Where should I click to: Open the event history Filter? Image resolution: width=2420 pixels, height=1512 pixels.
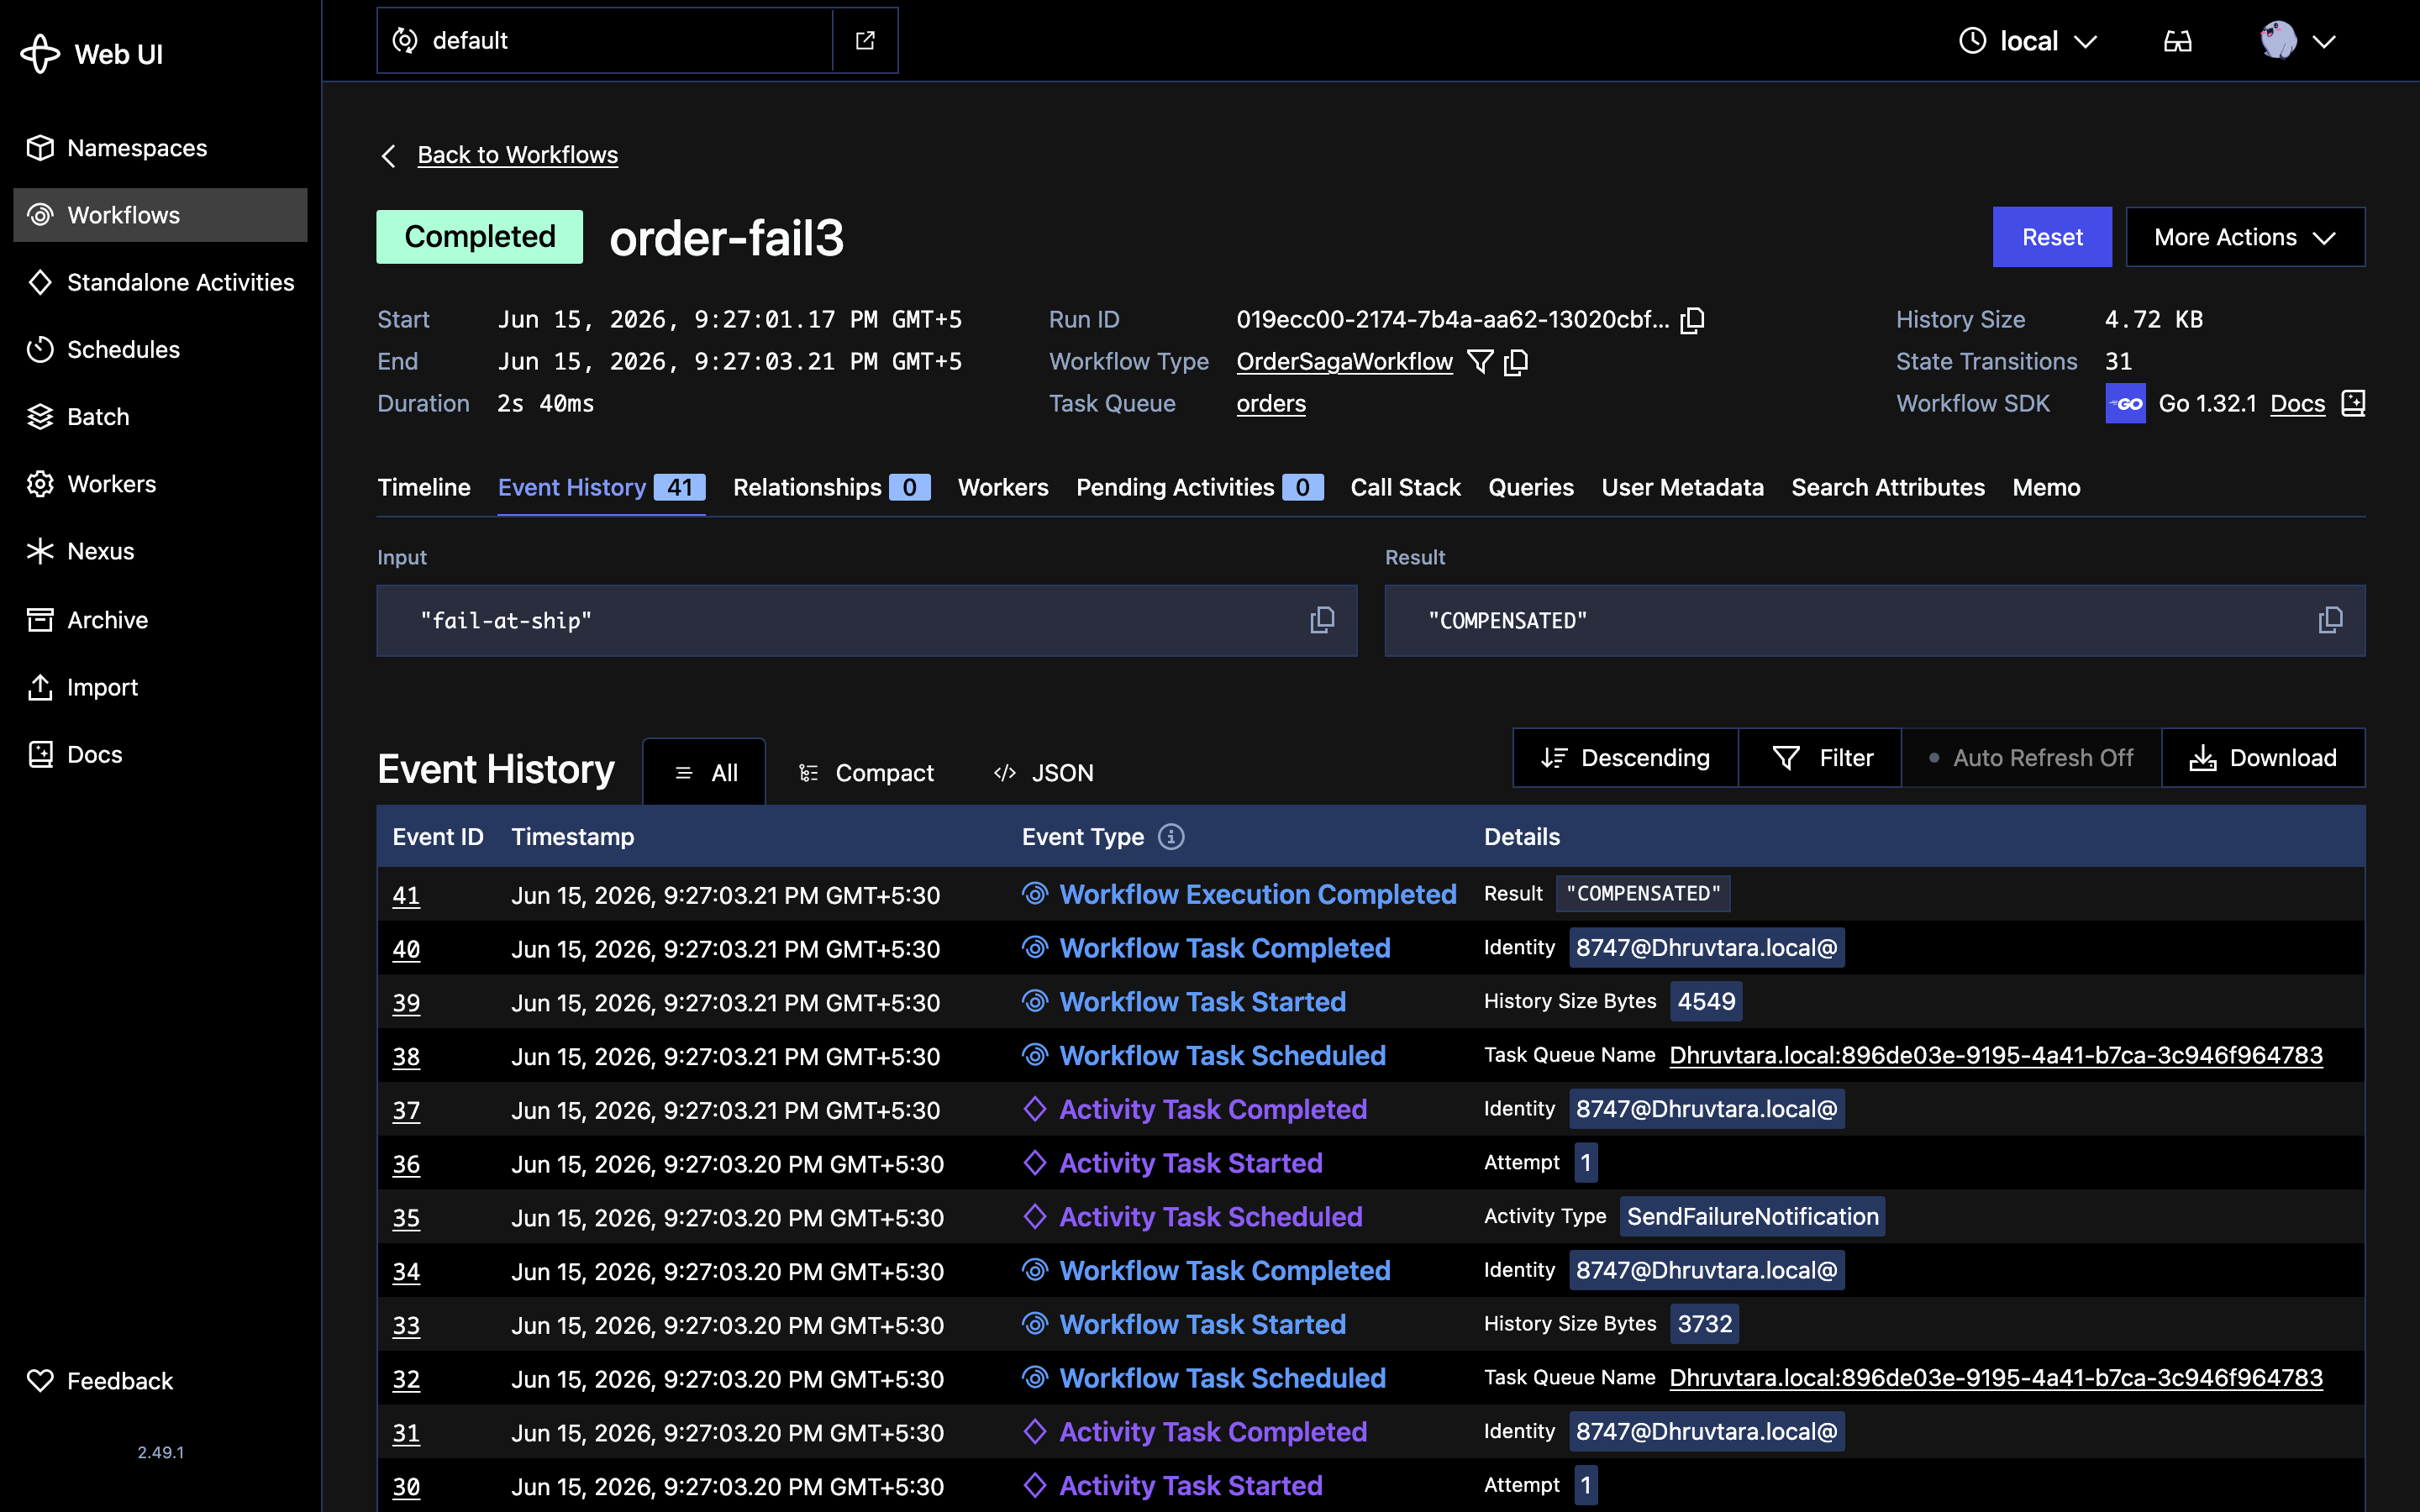click(x=1821, y=758)
